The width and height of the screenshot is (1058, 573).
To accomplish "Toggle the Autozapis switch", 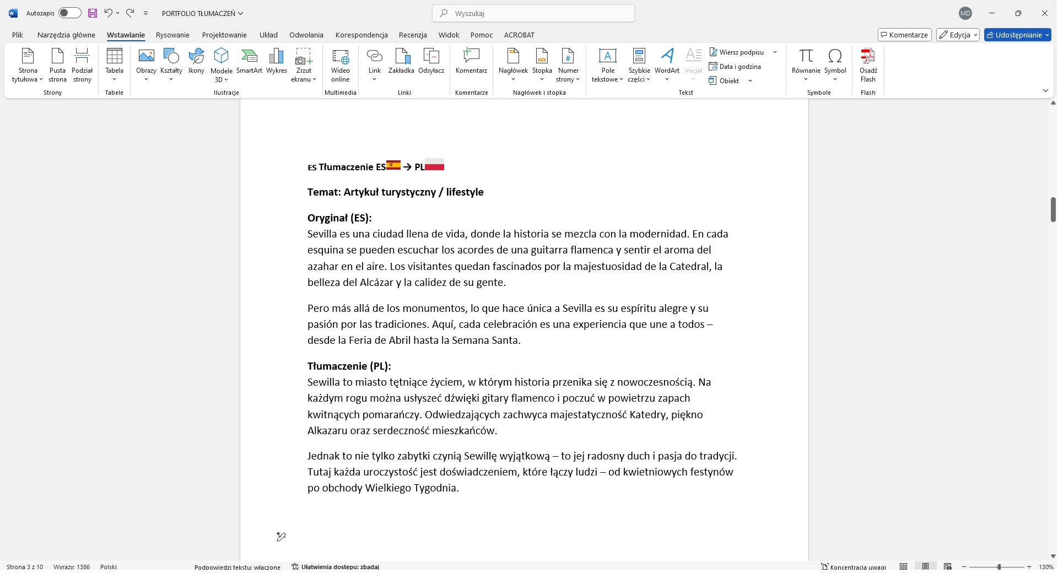I will pos(69,13).
